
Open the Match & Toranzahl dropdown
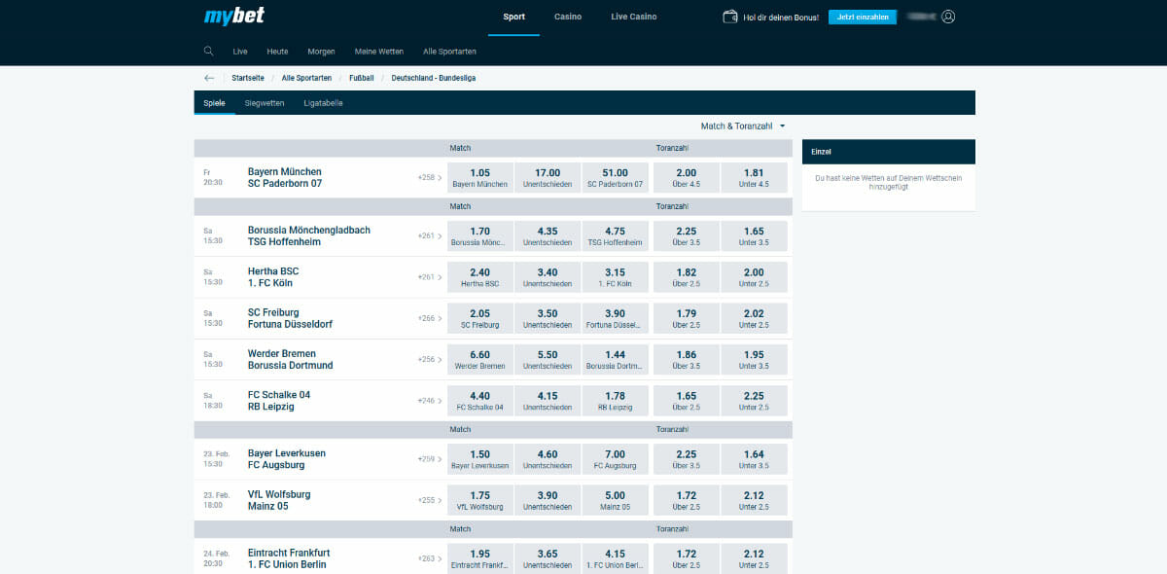[743, 126]
